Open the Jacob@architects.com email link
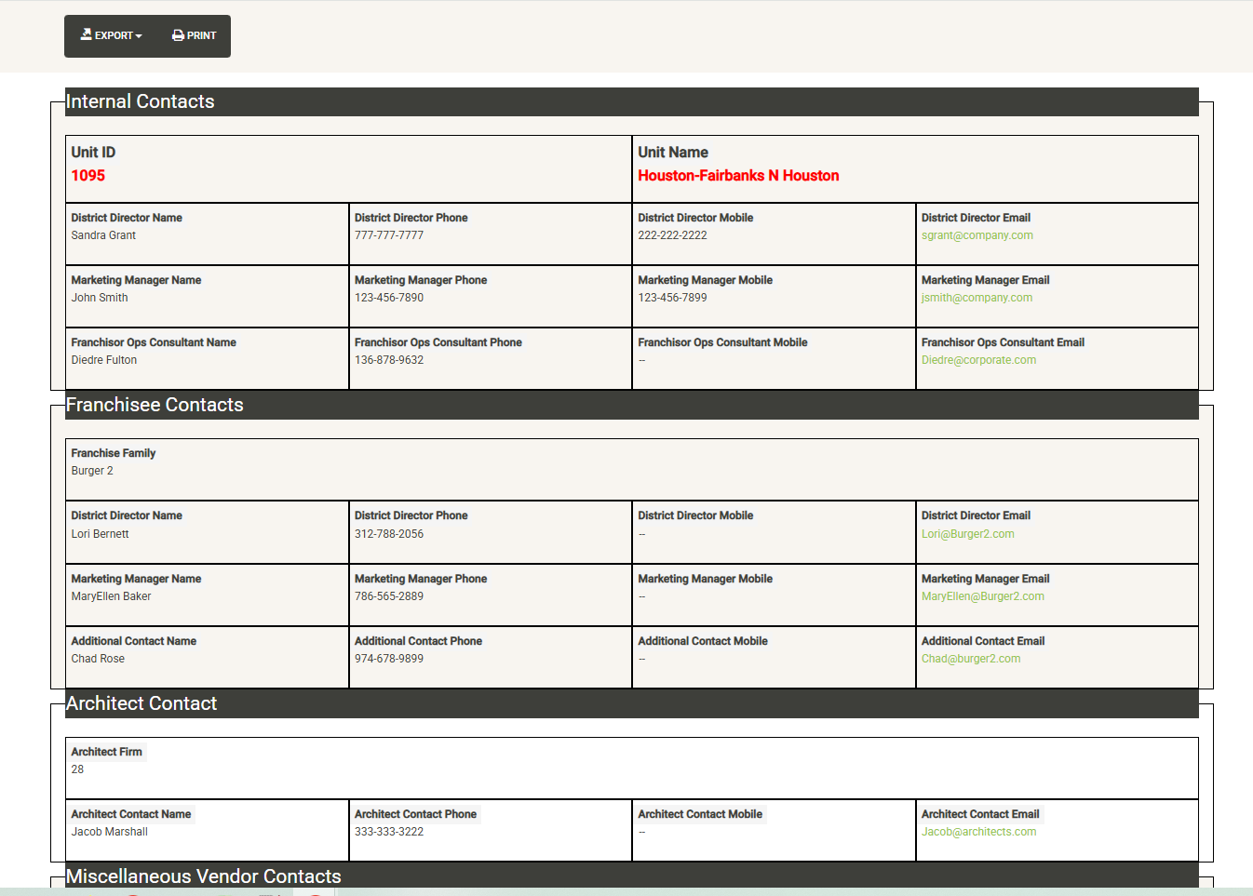The width and height of the screenshot is (1253, 896). click(x=978, y=832)
